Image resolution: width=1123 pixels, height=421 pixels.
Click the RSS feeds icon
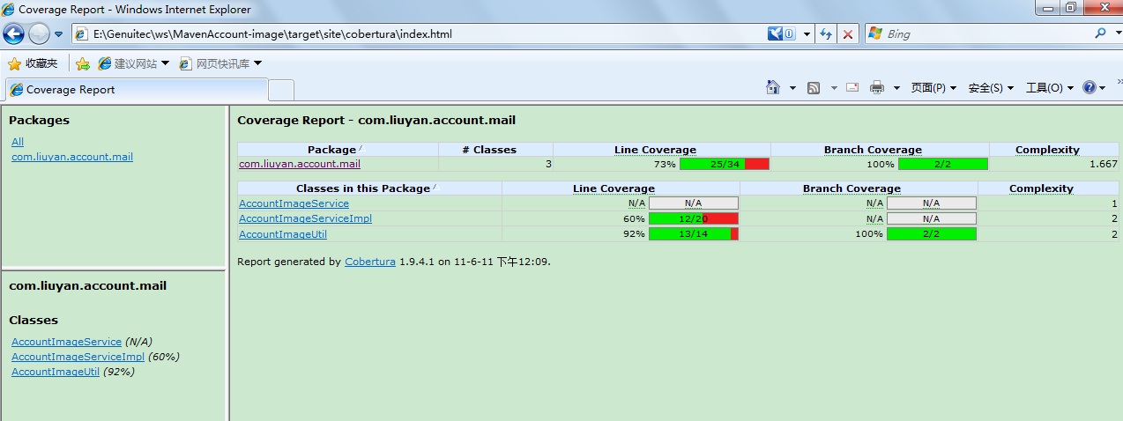[814, 88]
